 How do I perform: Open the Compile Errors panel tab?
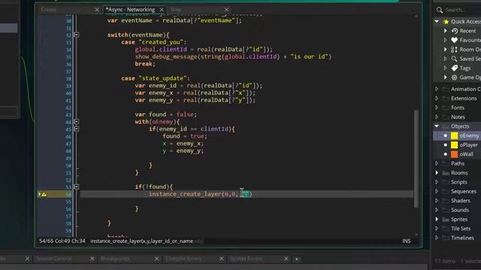click(183, 259)
